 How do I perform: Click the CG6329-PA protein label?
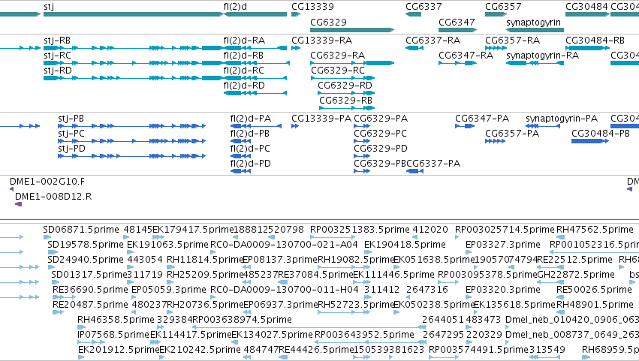[x=381, y=119]
